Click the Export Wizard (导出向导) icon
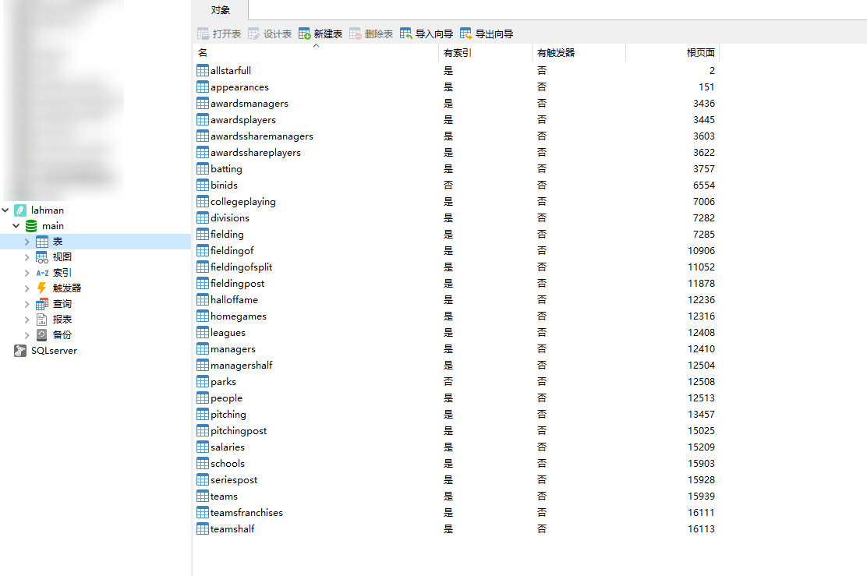 pyautogui.click(x=466, y=34)
